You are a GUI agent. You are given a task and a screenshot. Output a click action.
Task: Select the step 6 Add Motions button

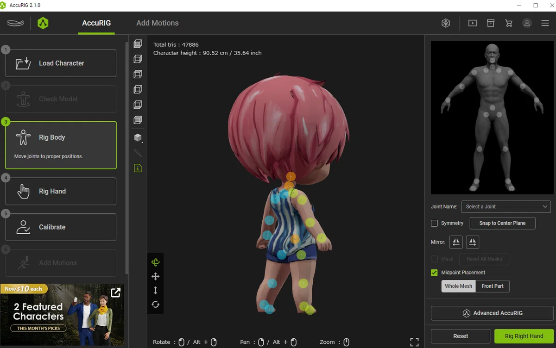tap(61, 263)
